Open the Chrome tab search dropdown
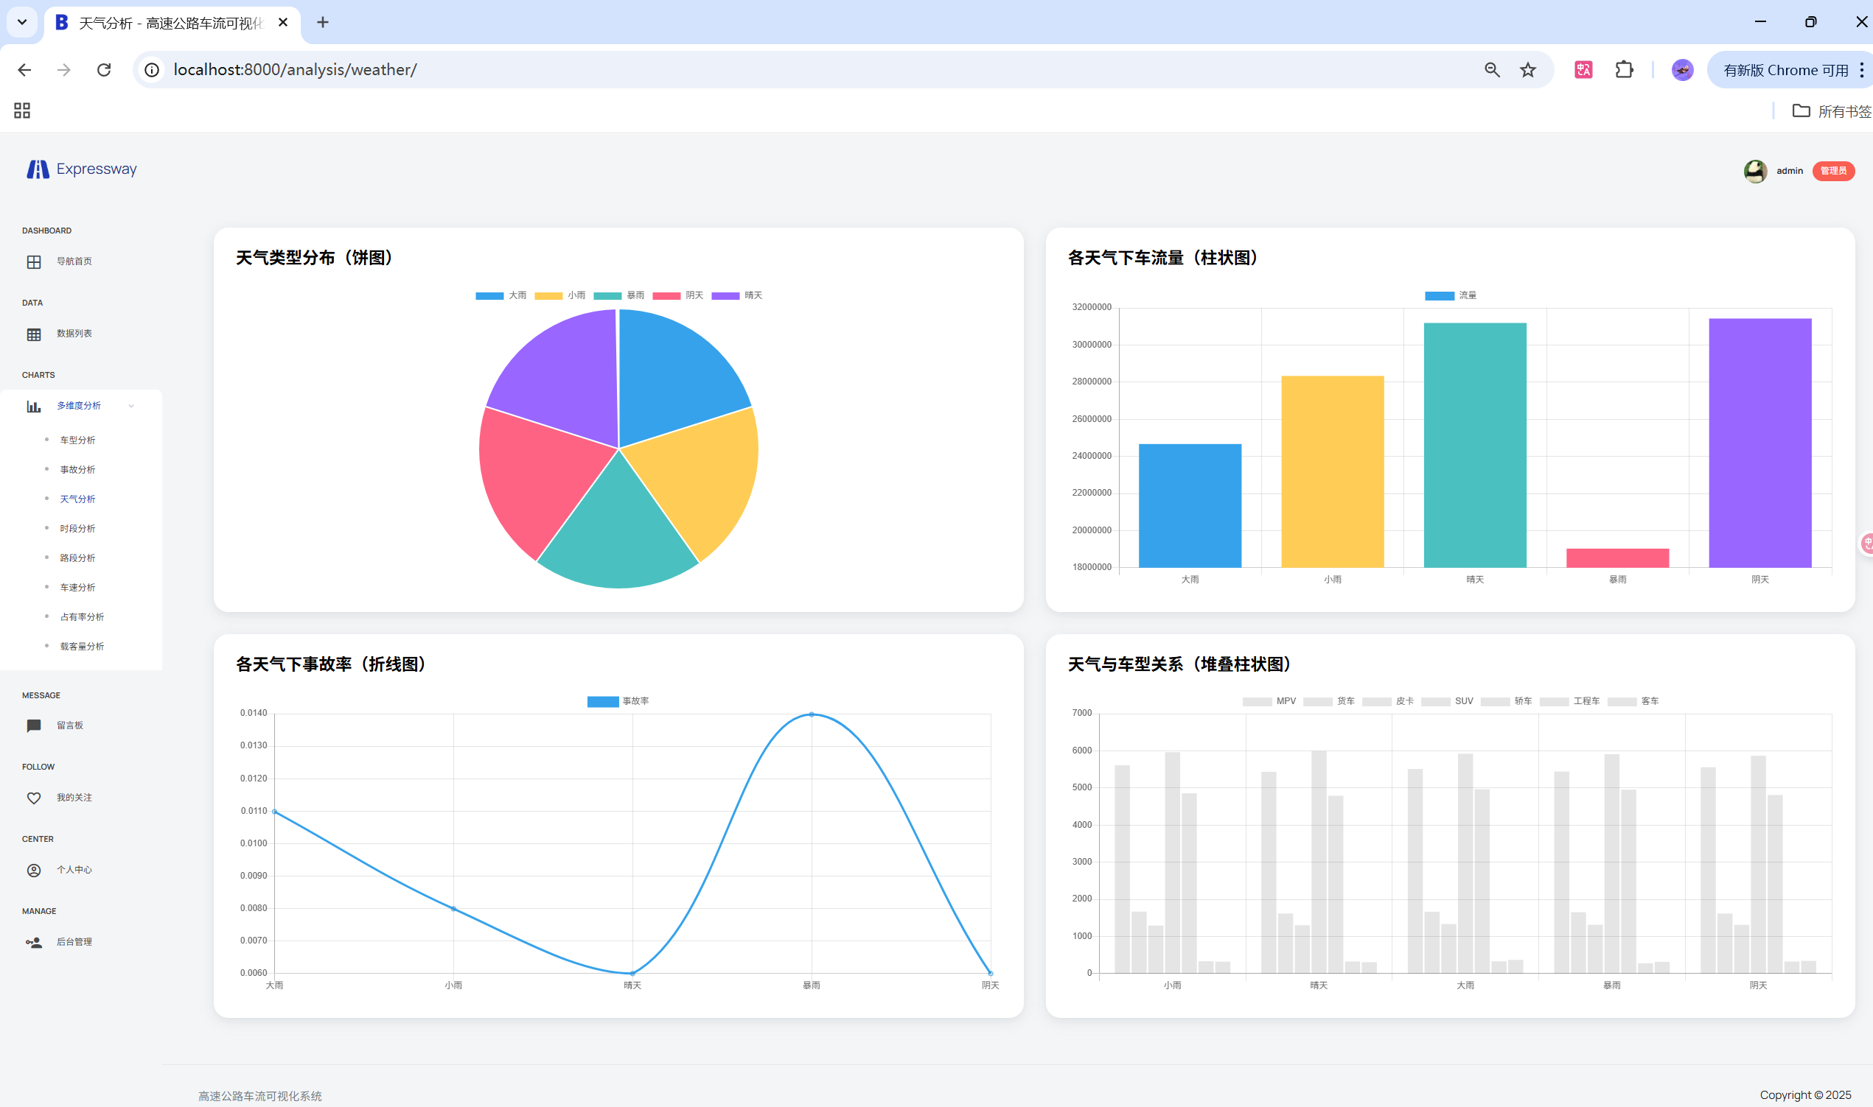1873x1107 pixels. (x=21, y=22)
